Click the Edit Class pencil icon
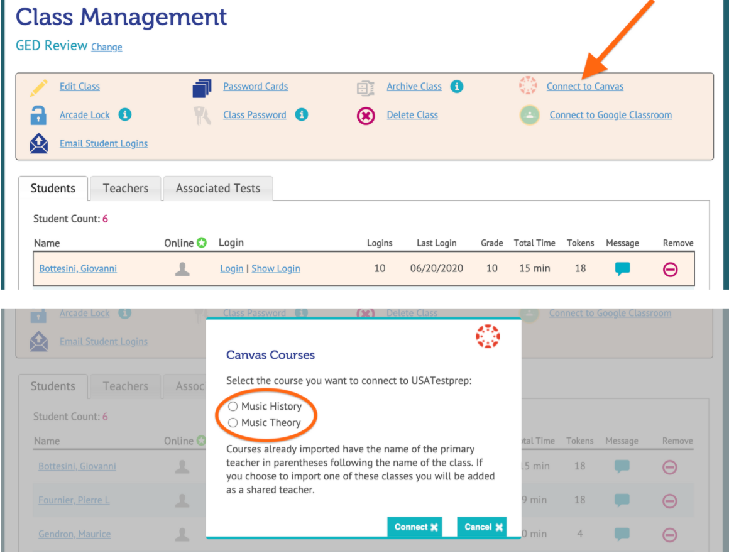729x553 pixels. 38,87
